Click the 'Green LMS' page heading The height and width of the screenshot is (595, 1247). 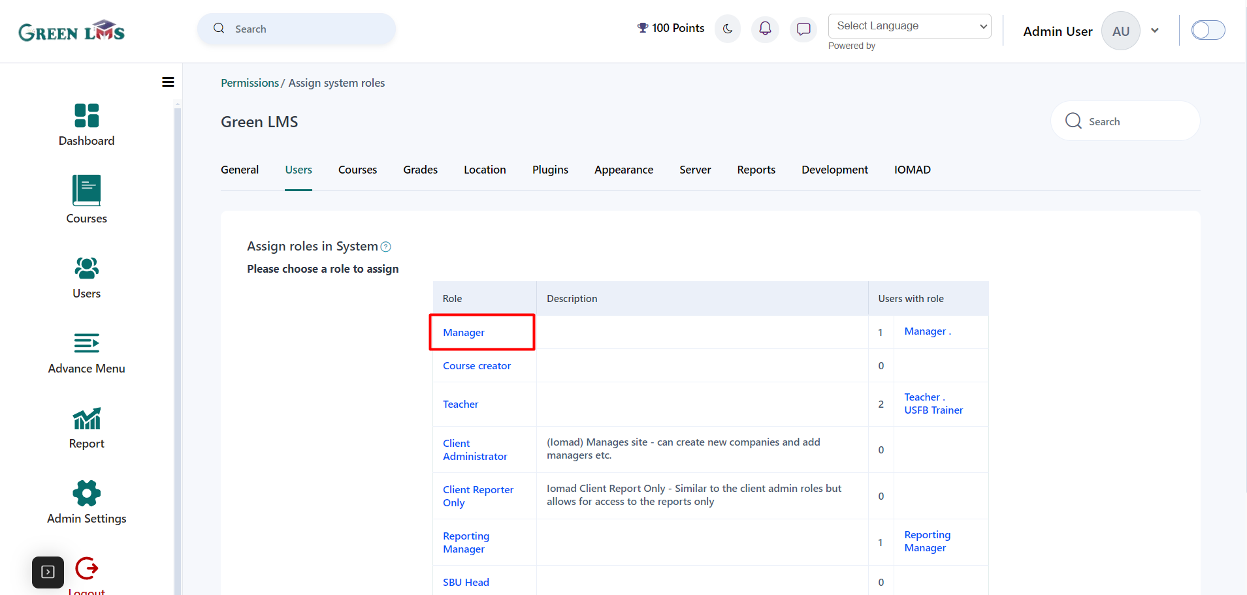tap(259, 122)
